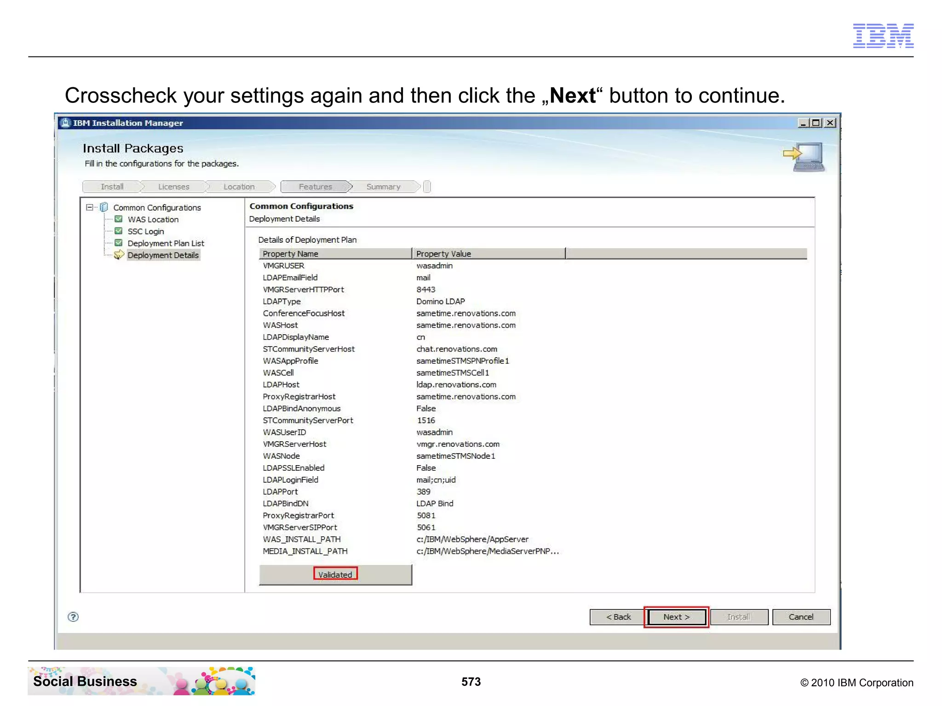The width and height of the screenshot is (942, 706).
Task: Select Deployment Details tree item
Action: point(163,255)
